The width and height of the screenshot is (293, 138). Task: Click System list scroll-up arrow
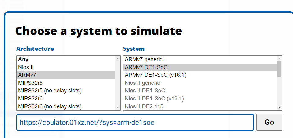pos(279,58)
